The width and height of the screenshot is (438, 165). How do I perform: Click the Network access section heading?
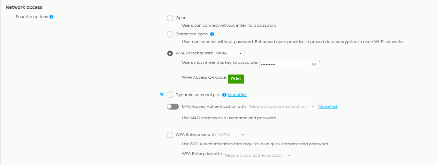pyautogui.click(x=24, y=7)
